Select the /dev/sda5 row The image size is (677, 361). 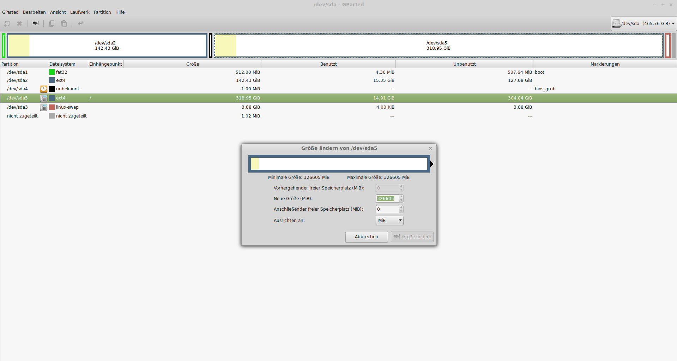[338, 98]
